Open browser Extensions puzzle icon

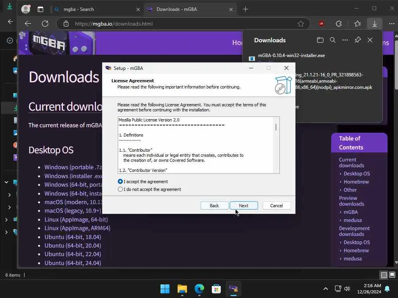pos(339,24)
